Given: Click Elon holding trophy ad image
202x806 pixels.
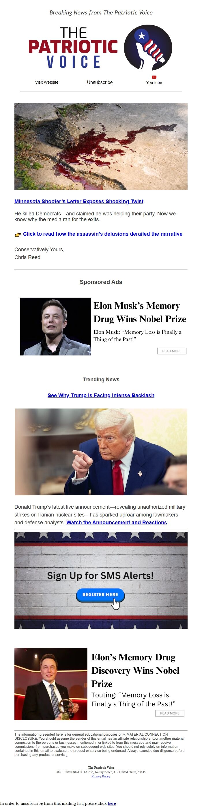Looking at the screenshot, I should (51, 684).
